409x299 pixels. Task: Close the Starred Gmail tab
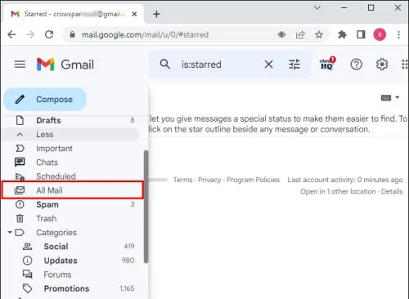tap(134, 14)
